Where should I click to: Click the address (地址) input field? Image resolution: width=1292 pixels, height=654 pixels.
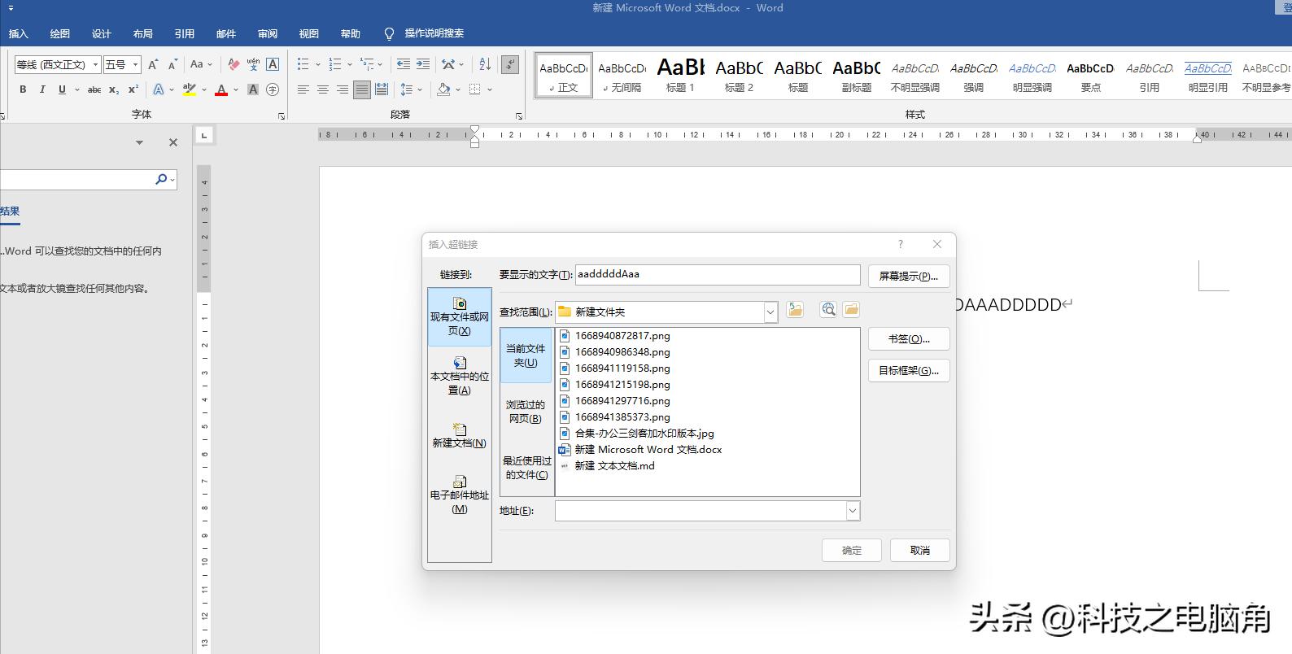tap(701, 510)
